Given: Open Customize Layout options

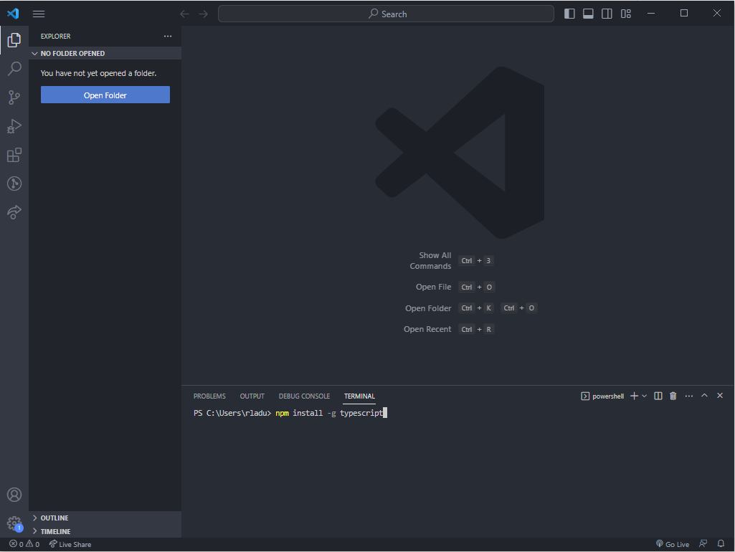Looking at the screenshot, I should (x=626, y=14).
